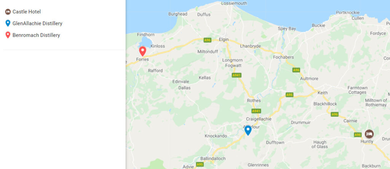Click the A941 road shield south of Fogwatt

point(237,75)
